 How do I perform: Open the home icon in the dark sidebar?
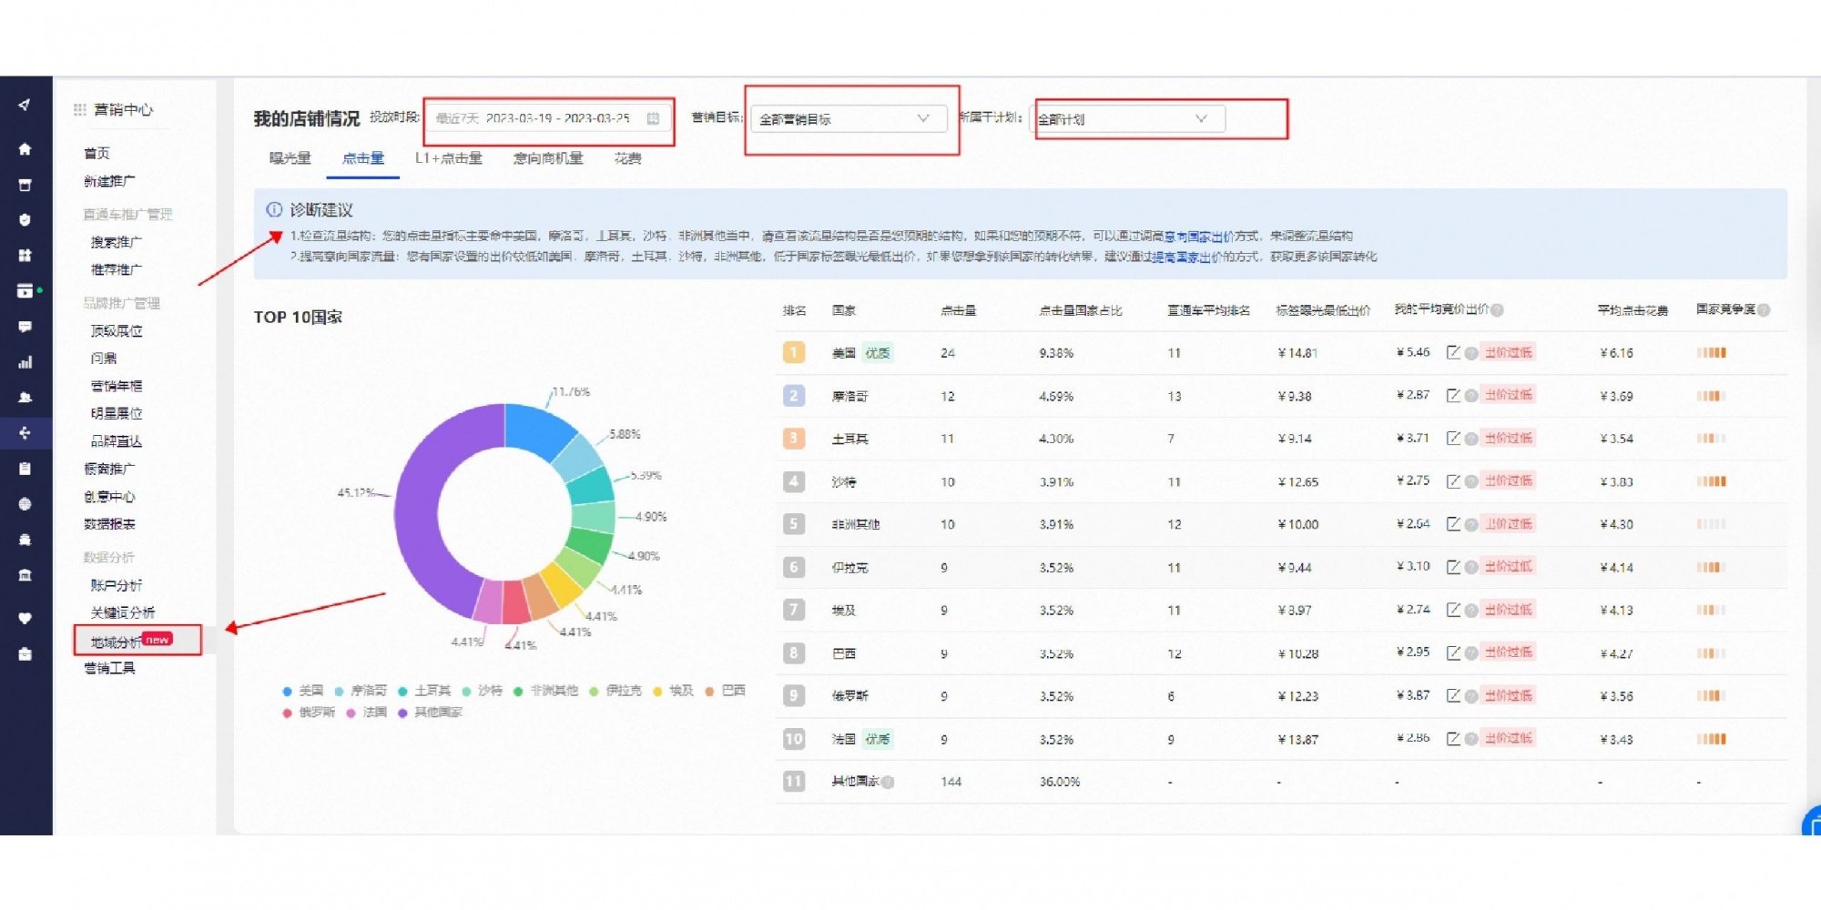click(x=25, y=148)
